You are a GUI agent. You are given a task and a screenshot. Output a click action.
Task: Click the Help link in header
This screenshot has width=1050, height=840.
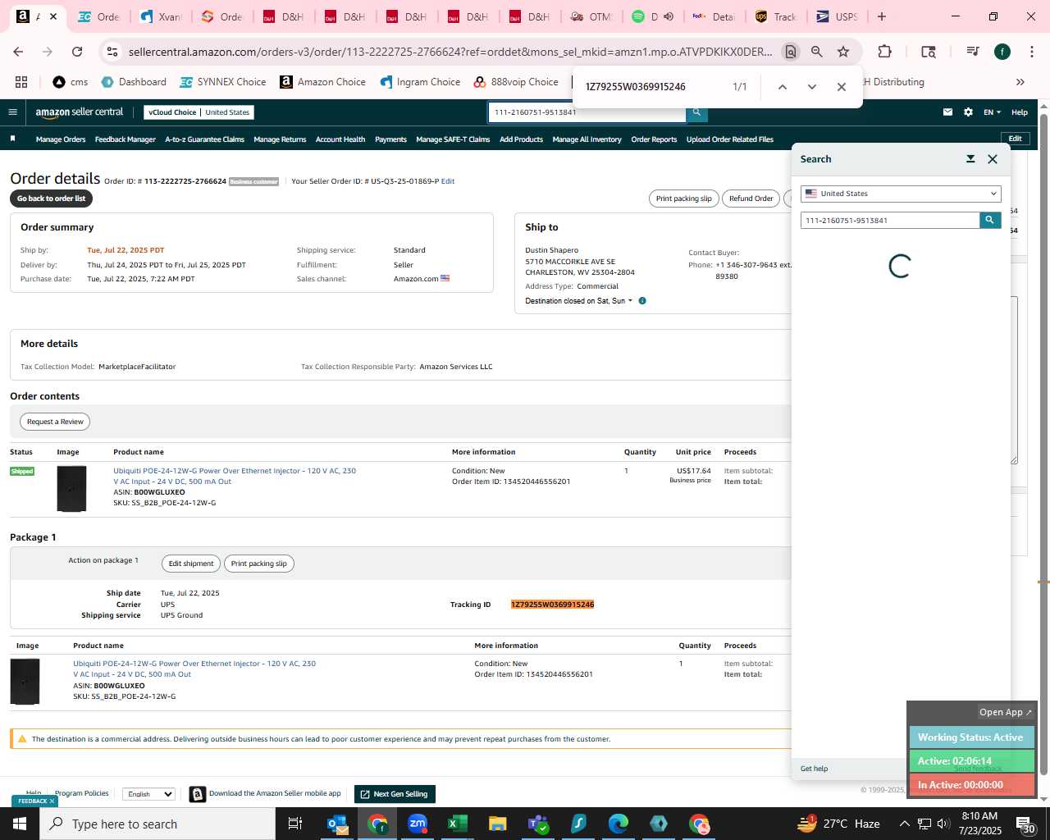(x=1020, y=112)
